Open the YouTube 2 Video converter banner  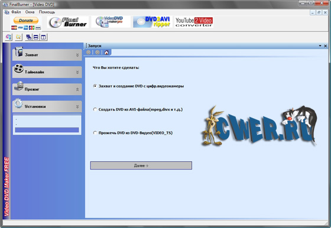194,22
